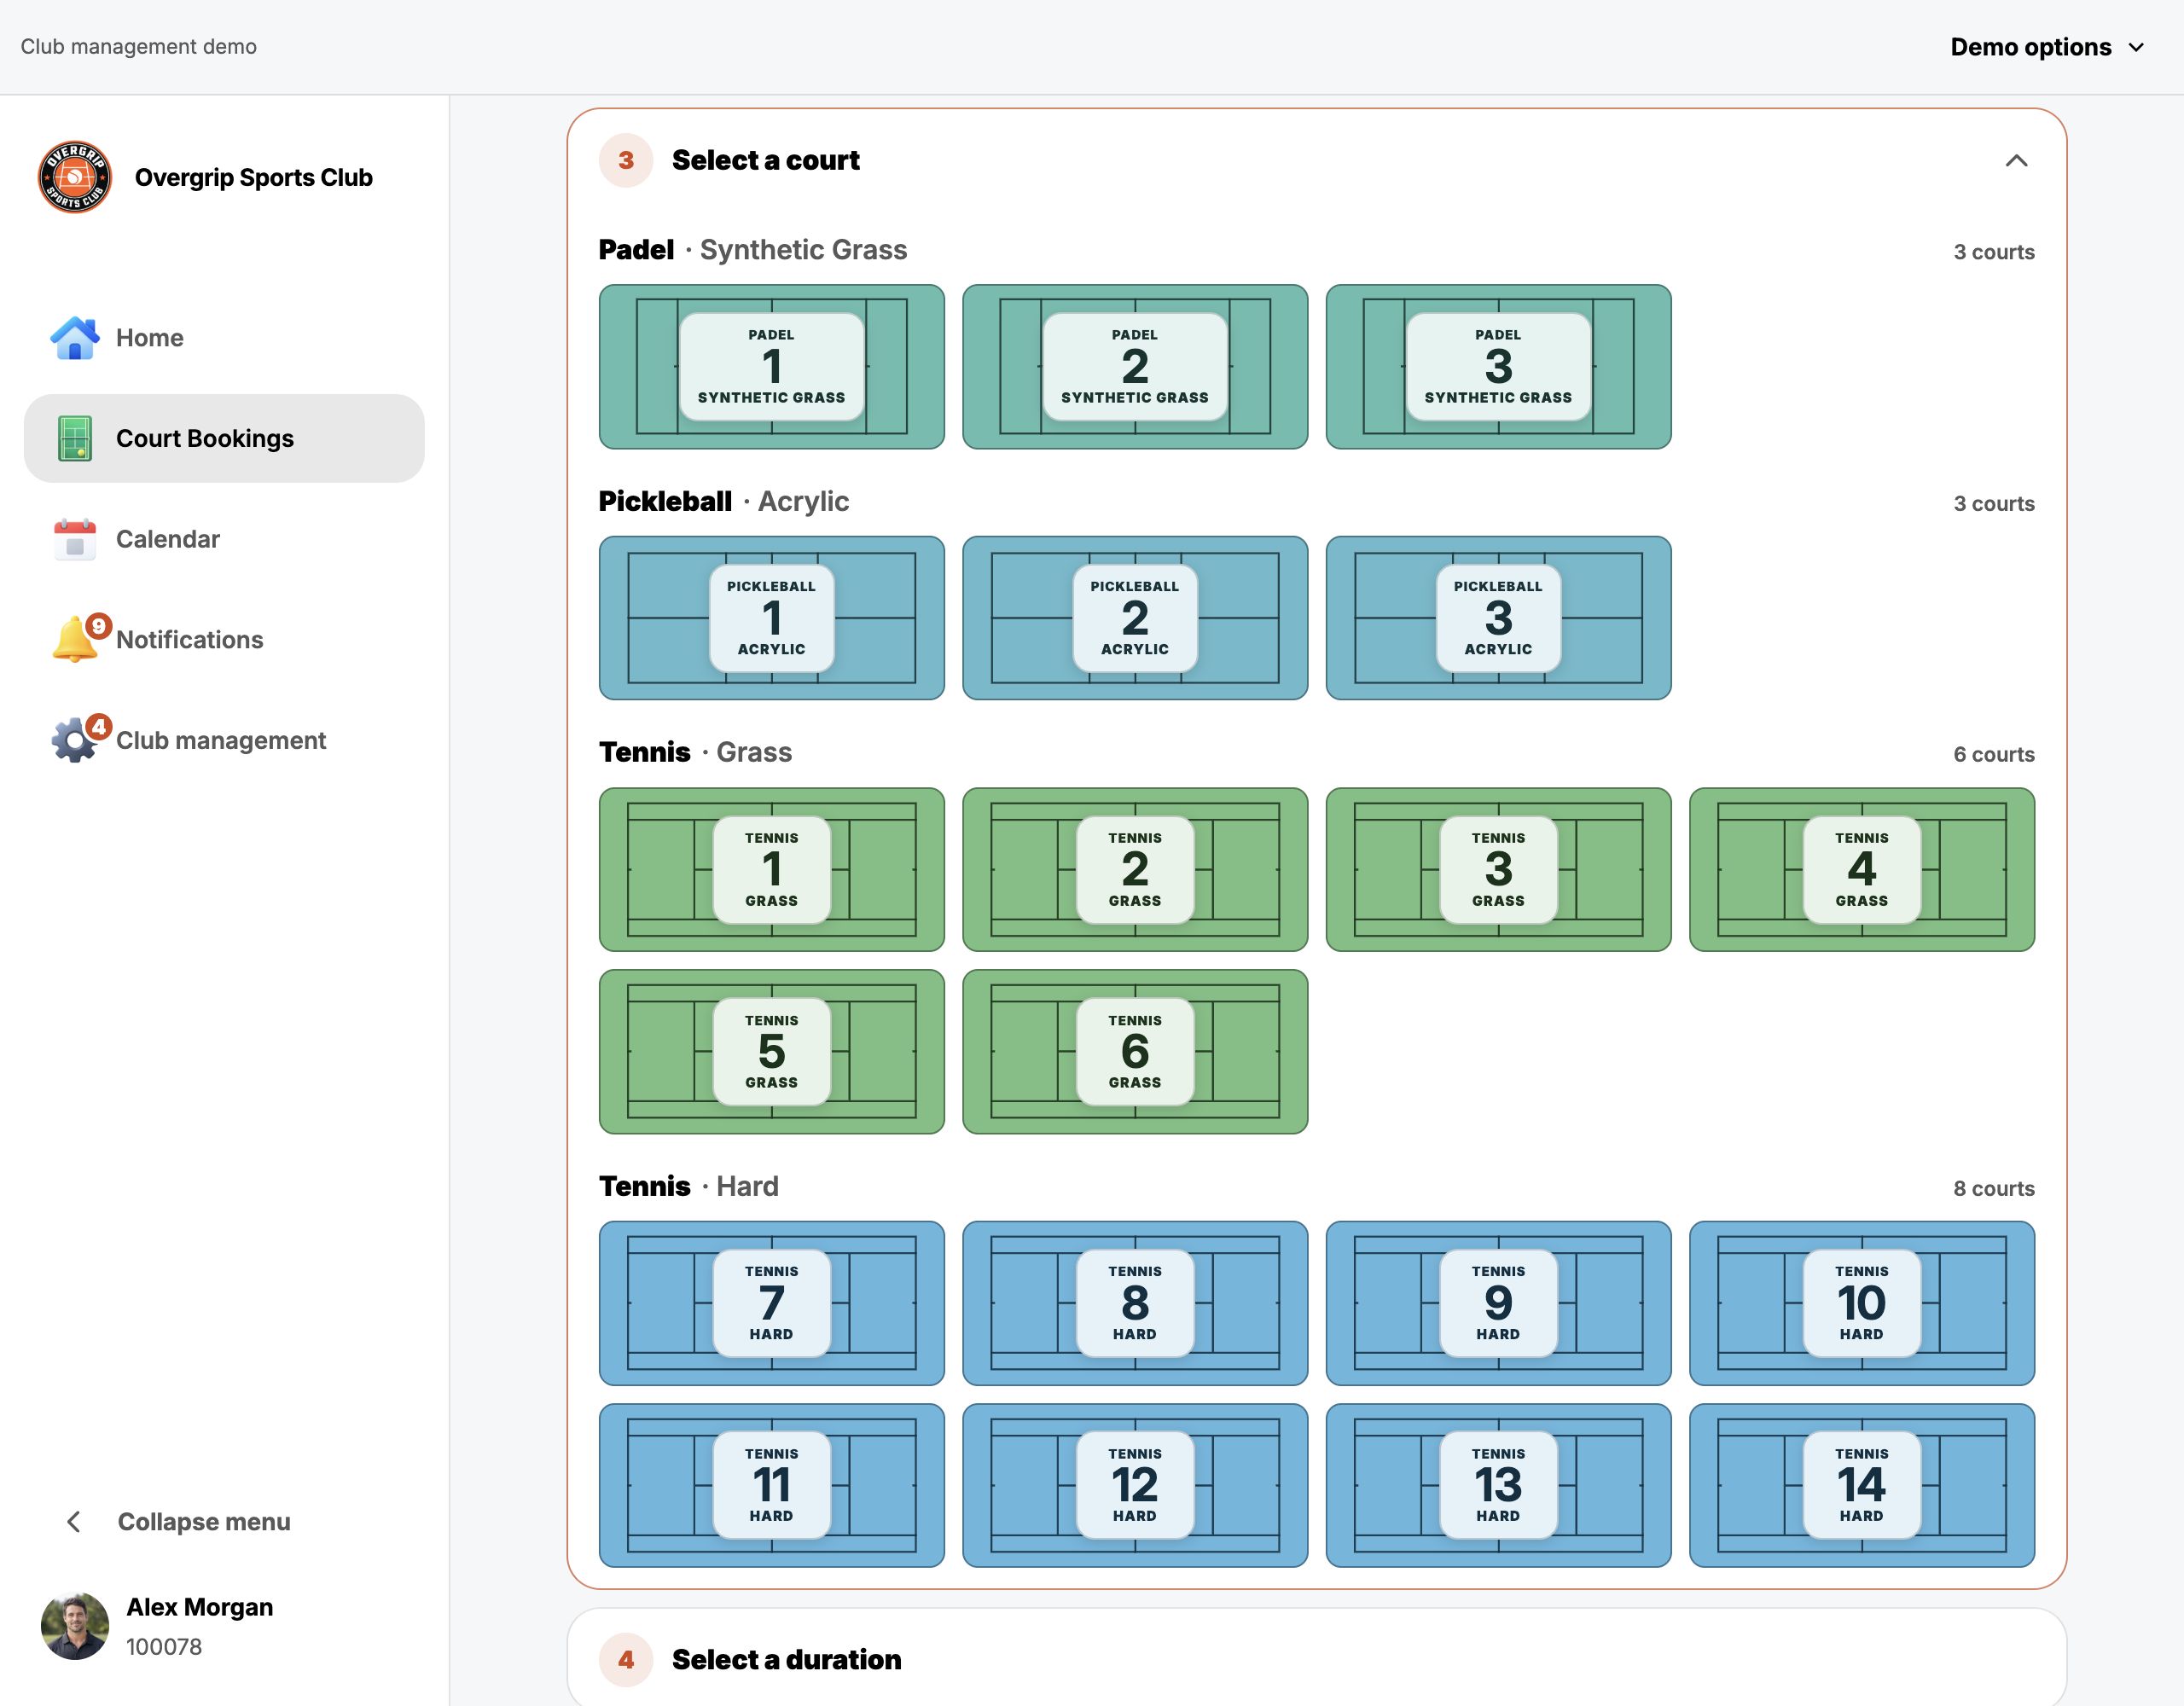The height and width of the screenshot is (1706, 2184).
Task: Click the Overgrip Sports Club logo
Action: [75, 177]
